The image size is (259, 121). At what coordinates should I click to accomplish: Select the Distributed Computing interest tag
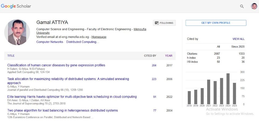(x=82, y=42)
